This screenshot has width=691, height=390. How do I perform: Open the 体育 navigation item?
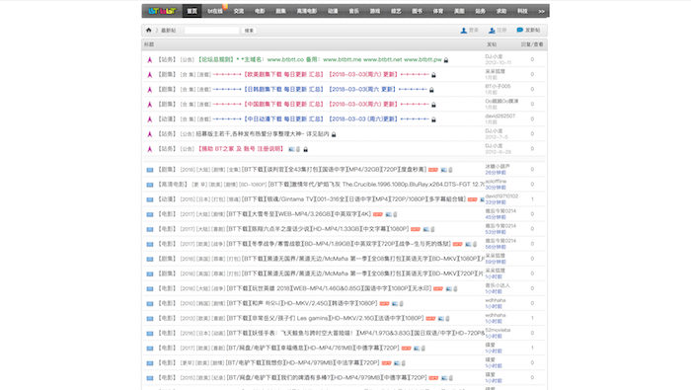(438, 11)
